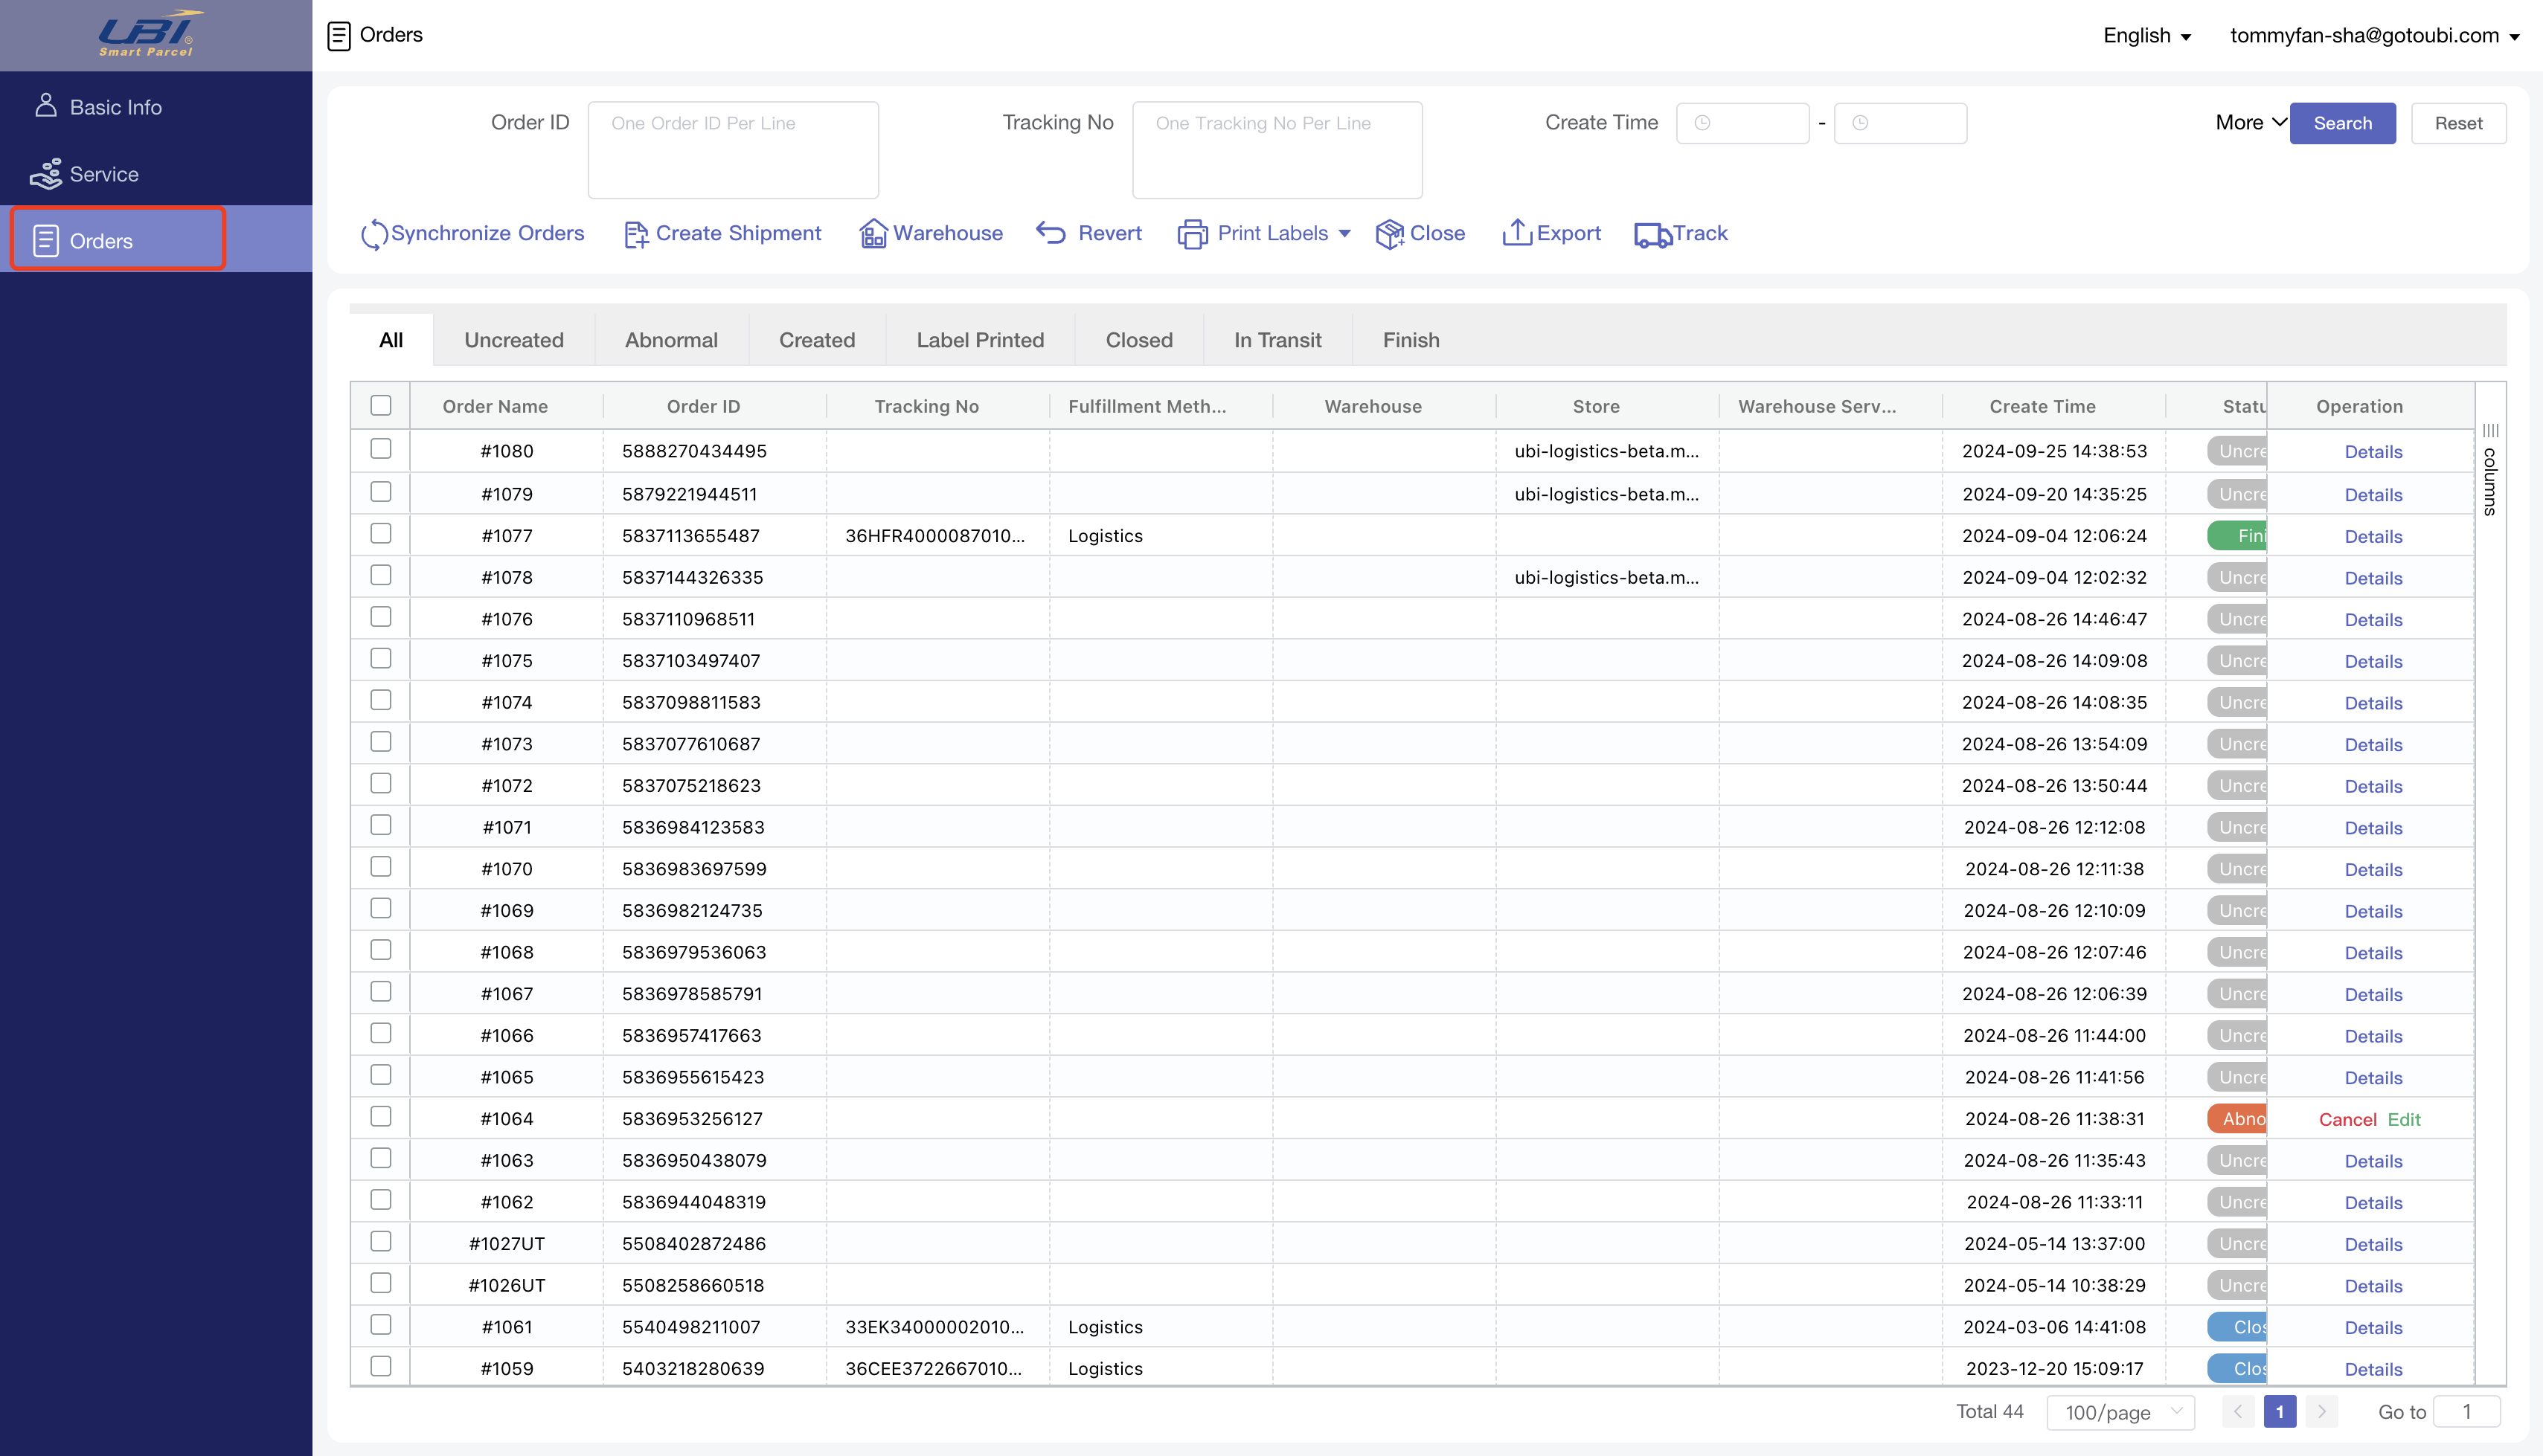The height and width of the screenshot is (1456, 2543).
Task: Click Cancel for order #1064
Action: point(2348,1120)
